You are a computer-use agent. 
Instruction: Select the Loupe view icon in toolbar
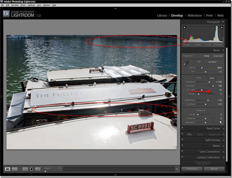(x=7, y=169)
